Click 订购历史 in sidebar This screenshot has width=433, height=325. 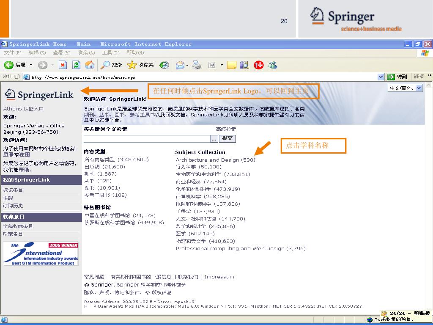(13, 206)
